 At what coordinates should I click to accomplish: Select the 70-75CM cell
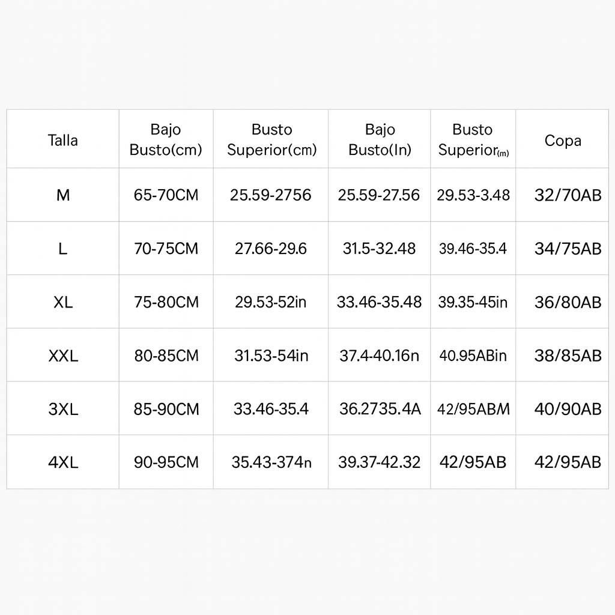166,249
